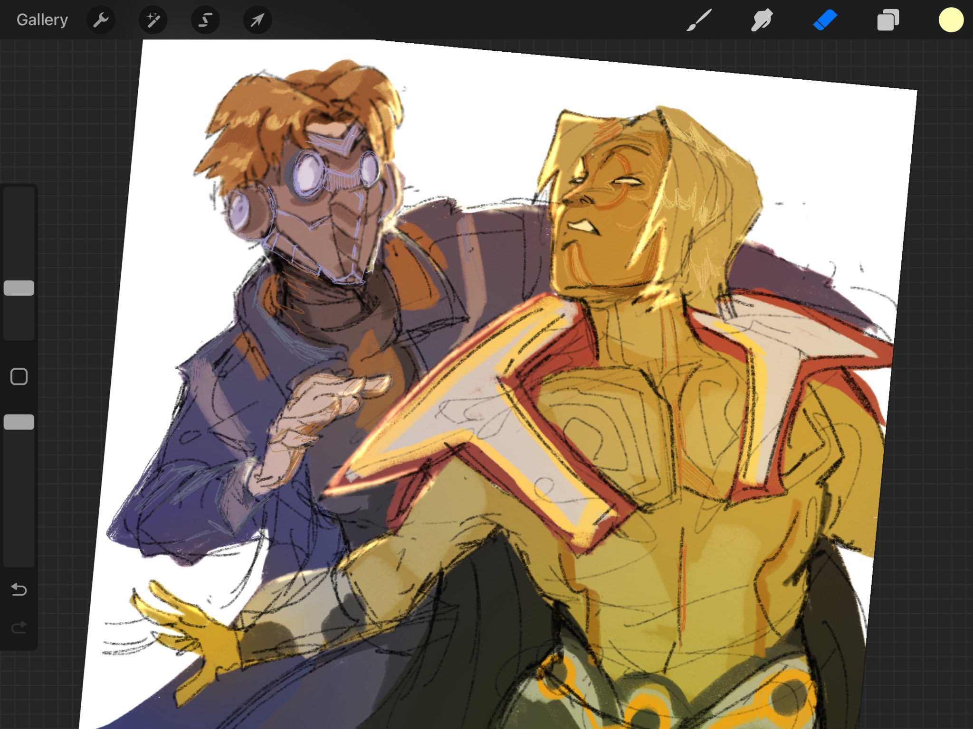Screen dimensions: 973x729
Task: Activate the Transform arrow tool
Action: 258,20
